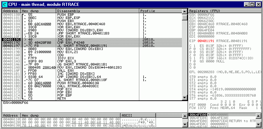Select the POP ECX instruction

coord(64,89)
